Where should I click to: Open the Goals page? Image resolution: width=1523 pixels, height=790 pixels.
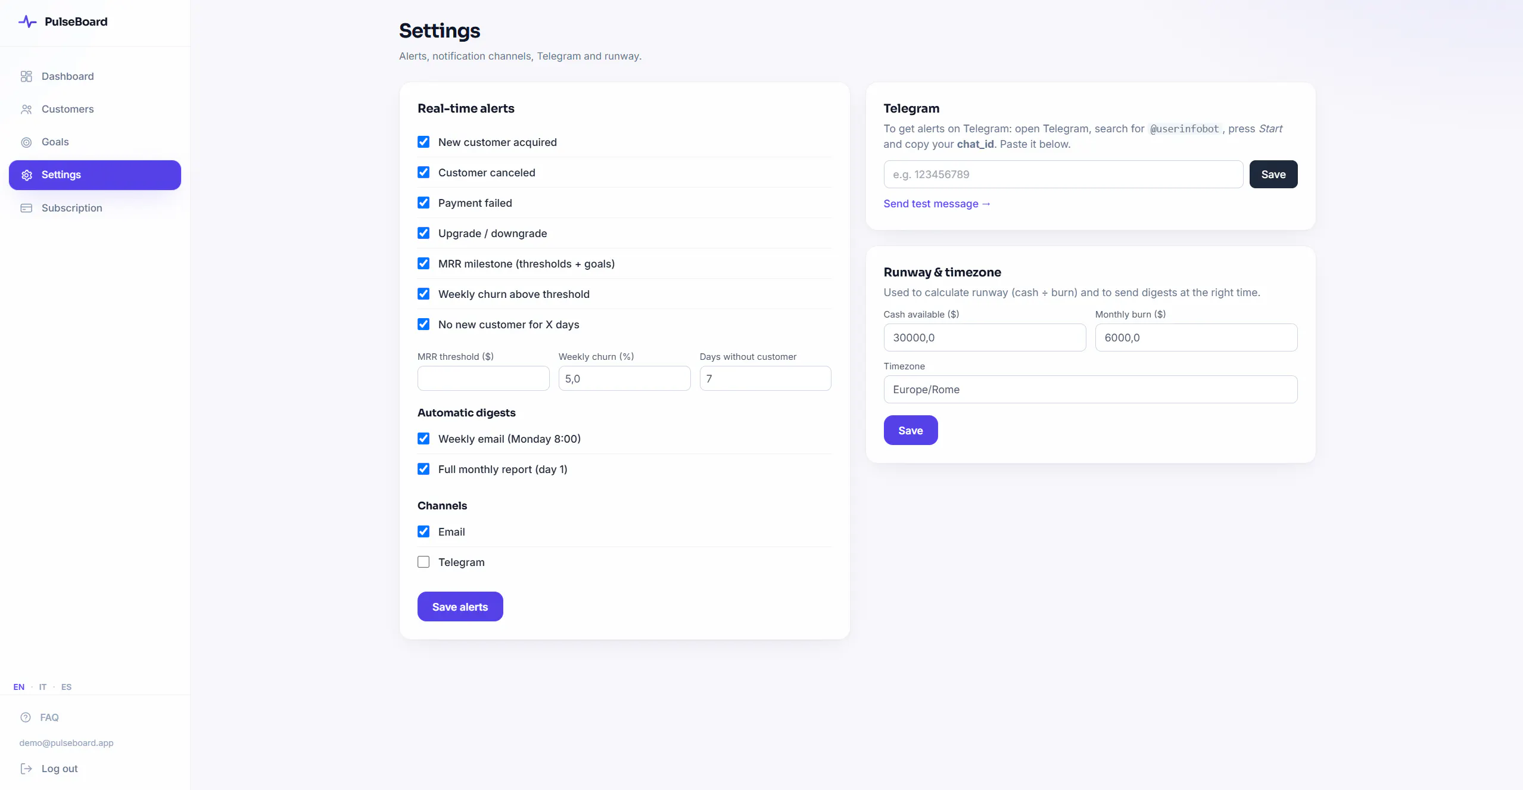point(95,142)
